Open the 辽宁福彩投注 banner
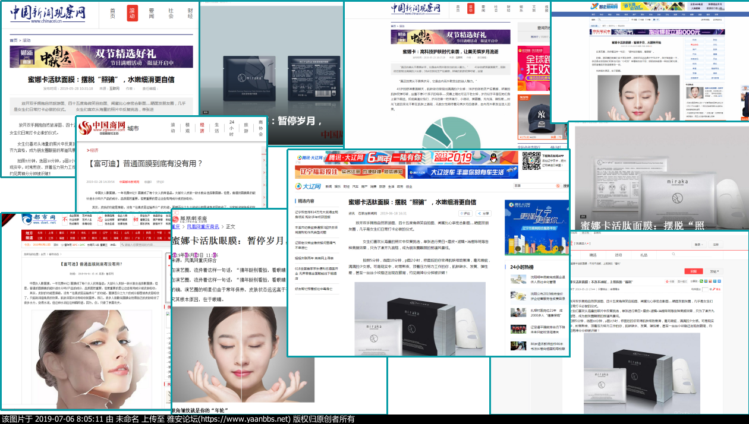Screen dimensions: 749x424 (x=351, y=172)
